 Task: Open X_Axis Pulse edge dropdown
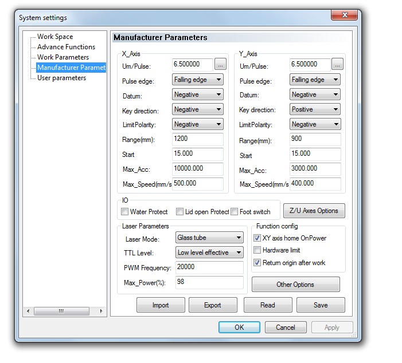[x=198, y=80]
